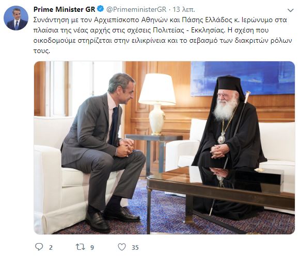Image resolution: width=300 pixels, height=256 pixels.
Task: Like the tweet with the heart icon
Action: (122, 247)
